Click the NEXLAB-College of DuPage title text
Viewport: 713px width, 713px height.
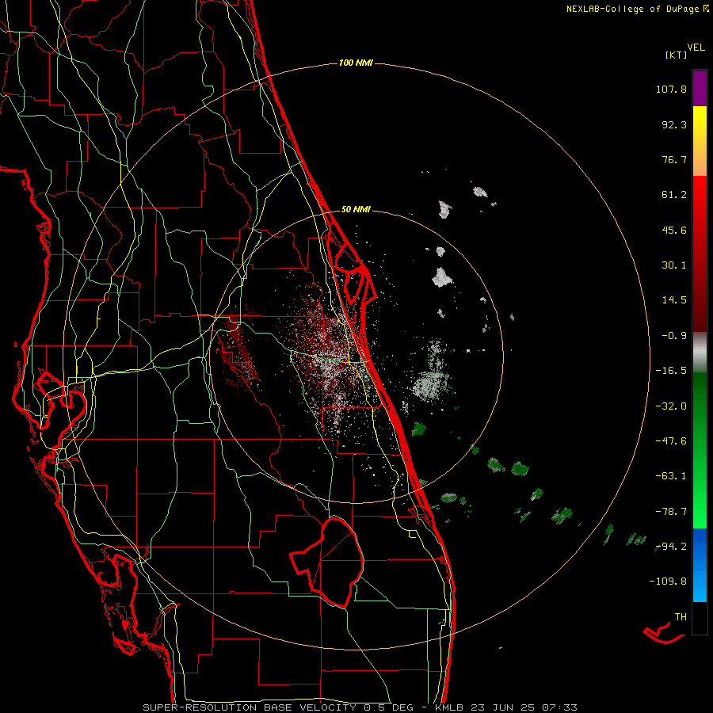(633, 9)
